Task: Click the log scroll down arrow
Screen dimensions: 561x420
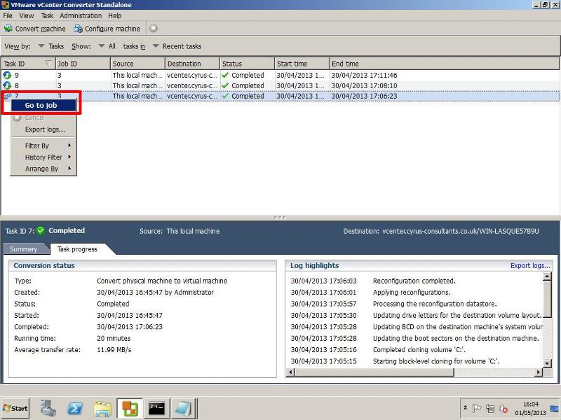Action: 547,363
